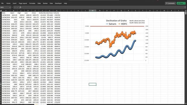
Task: Click the 1000 right axis label
Action: coord(147,43)
